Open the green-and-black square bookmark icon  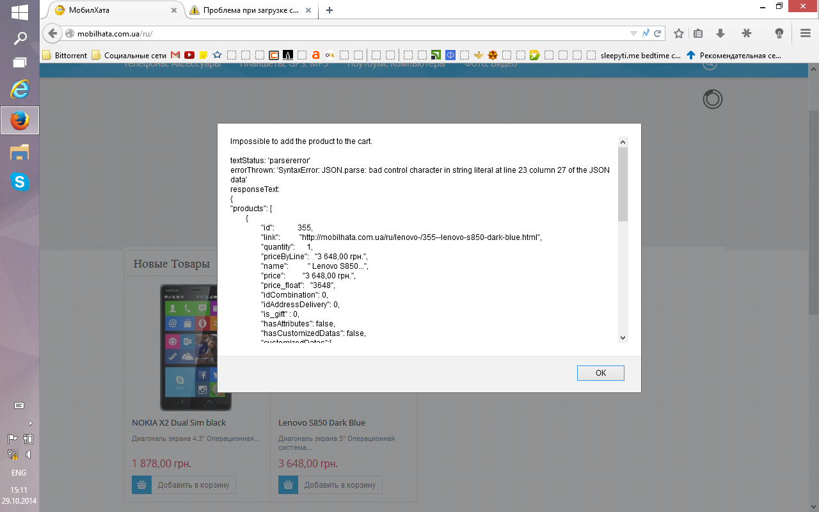point(436,56)
